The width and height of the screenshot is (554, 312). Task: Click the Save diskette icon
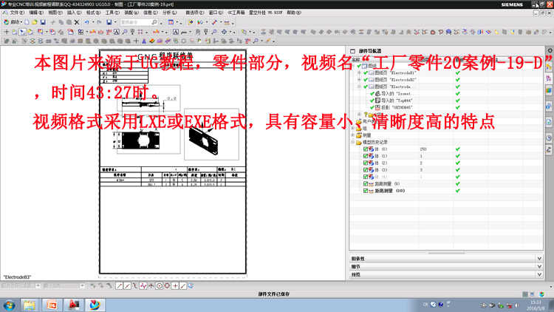43,22
